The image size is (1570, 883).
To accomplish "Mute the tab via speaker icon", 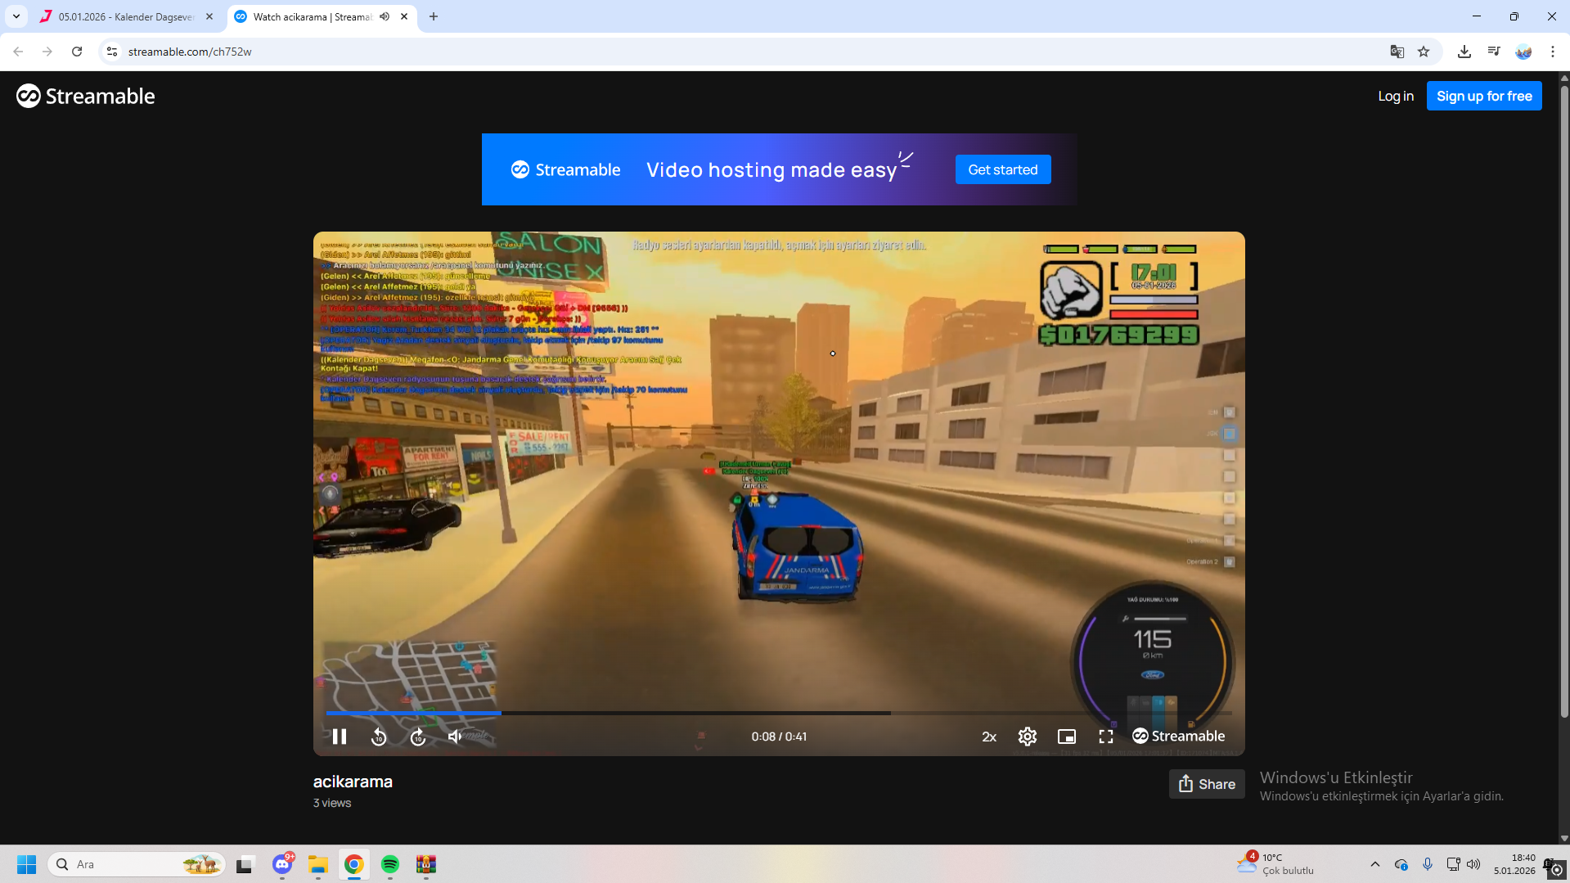I will [x=385, y=16].
